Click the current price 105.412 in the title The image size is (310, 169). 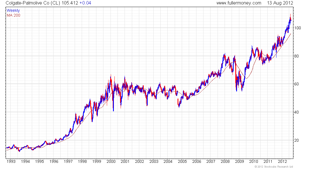tap(70, 3)
